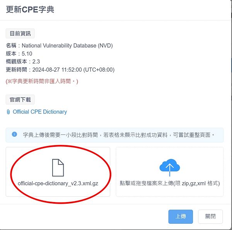Click the 目前資訊 section label
This screenshot has height=230, width=232.
point(20,33)
